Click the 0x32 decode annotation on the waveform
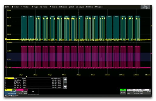This screenshot has height=101, width=156. point(137,17)
